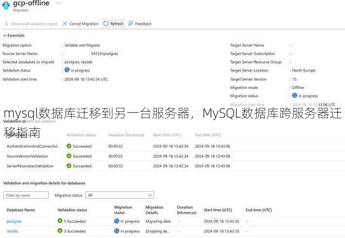345x238 pixels.
Task: Click the Cancel Migration X icon
Action: [65, 23]
